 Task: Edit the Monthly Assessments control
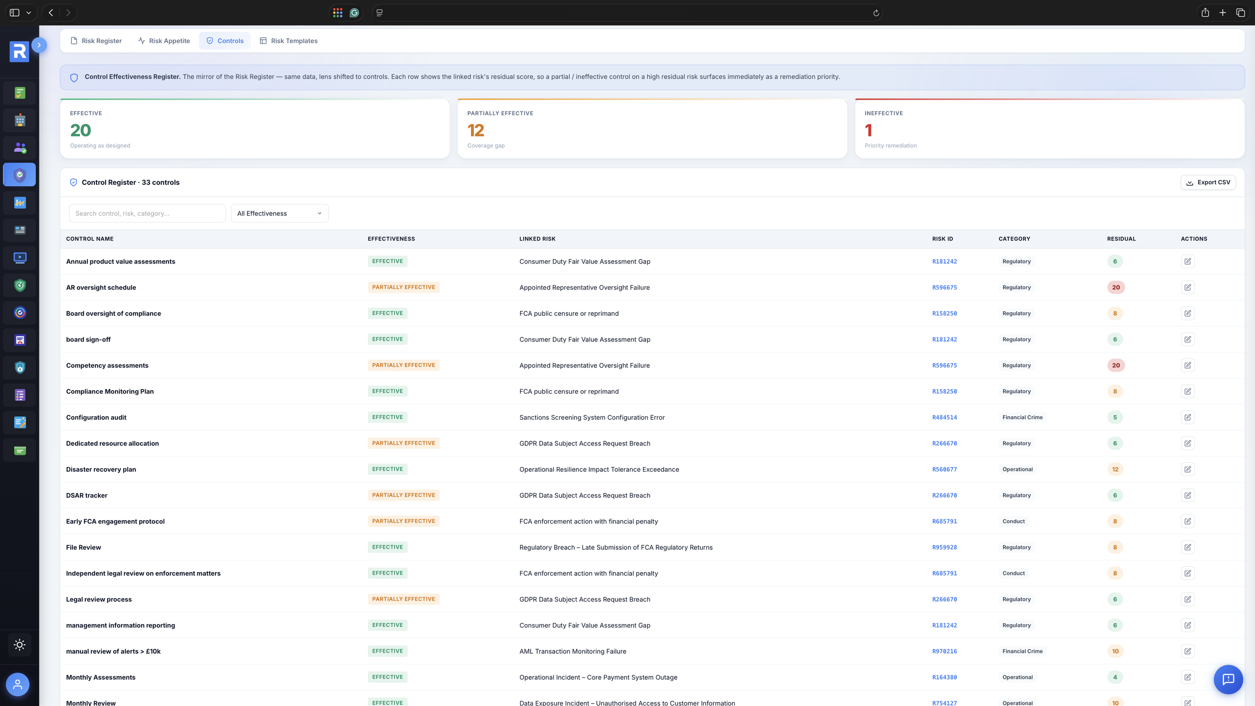point(1187,677)
